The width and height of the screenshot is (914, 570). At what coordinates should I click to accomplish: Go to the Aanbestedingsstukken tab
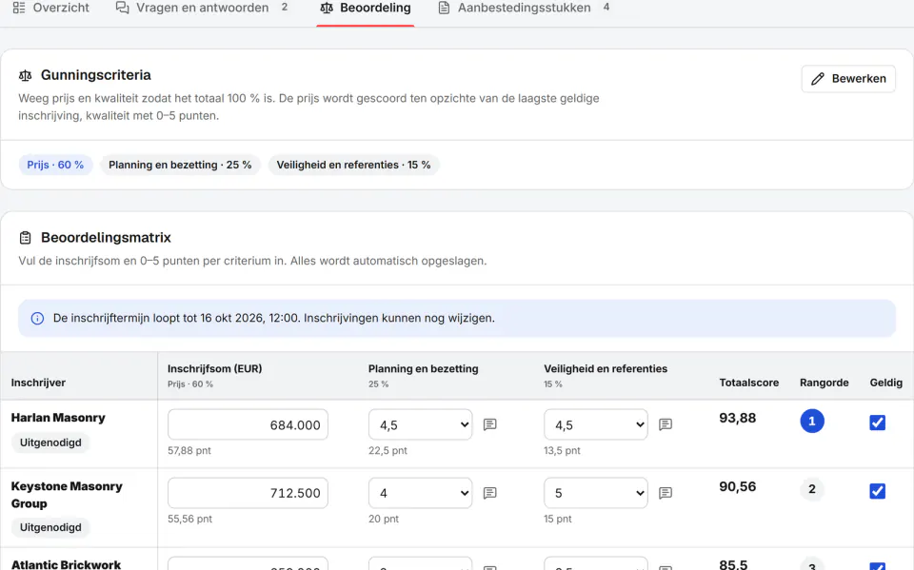click(524, 9)
